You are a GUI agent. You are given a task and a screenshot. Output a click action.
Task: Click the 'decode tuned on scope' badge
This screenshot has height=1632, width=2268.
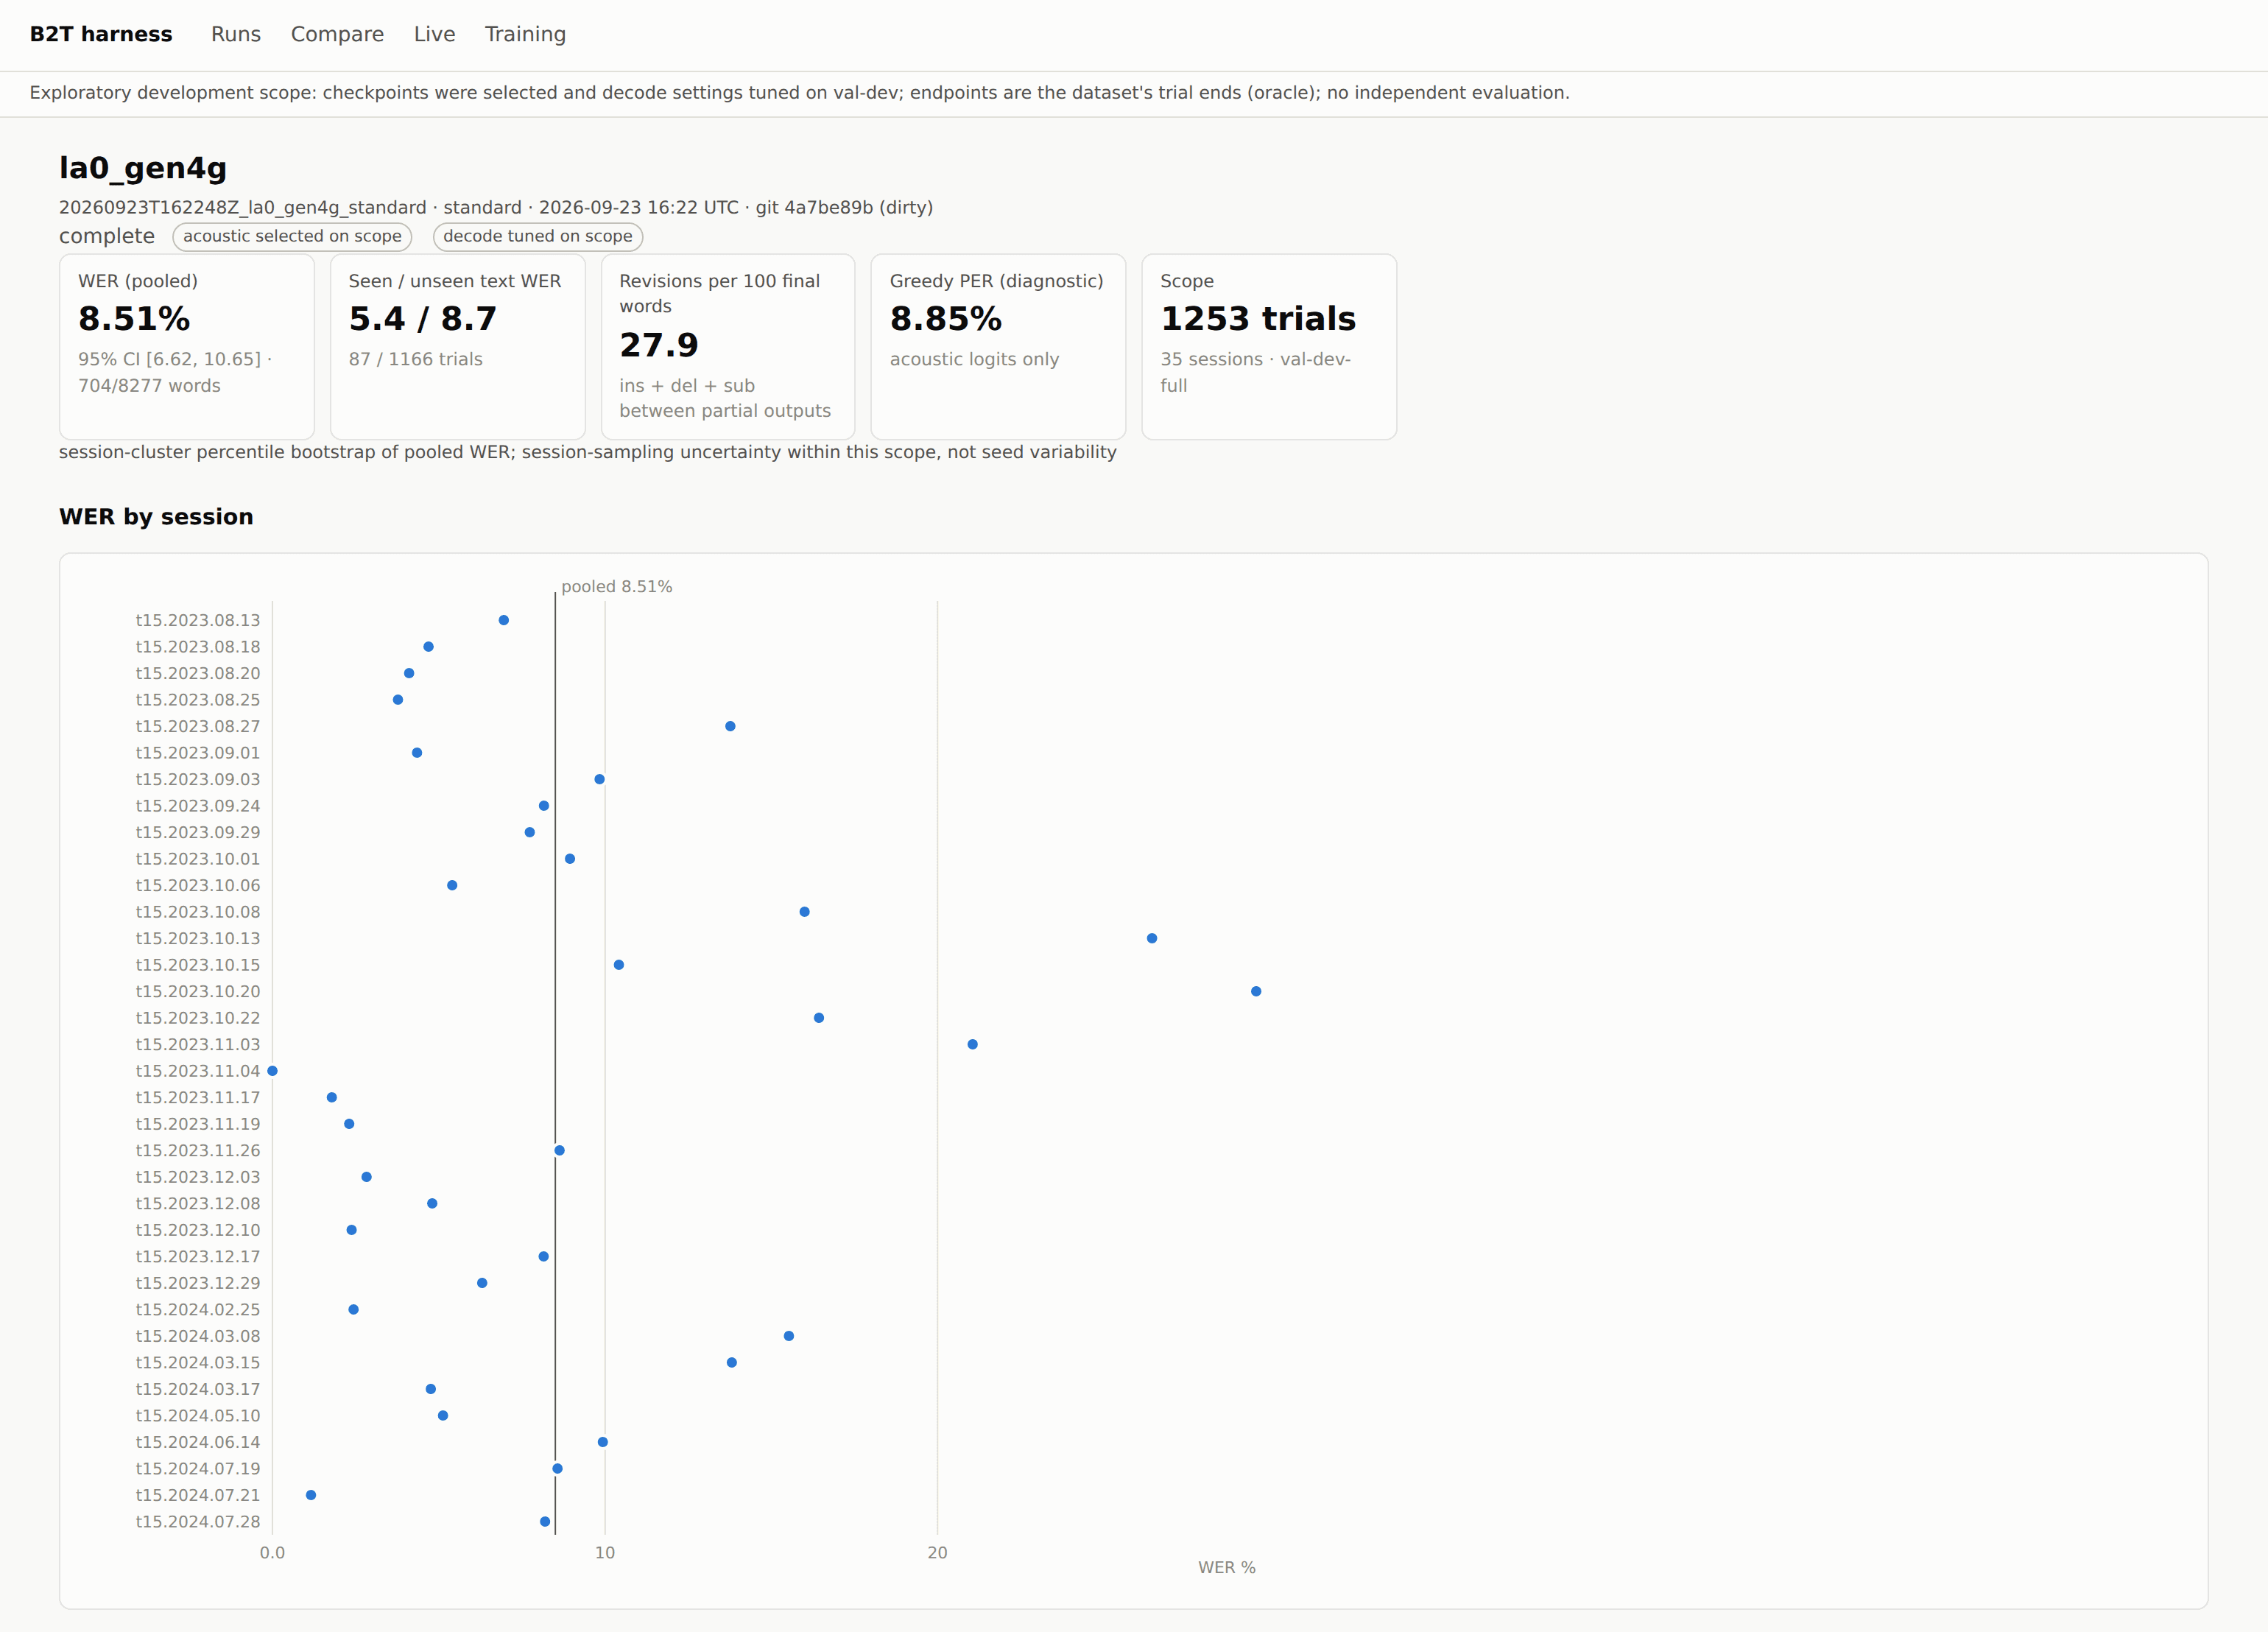(x=538, y=236)
